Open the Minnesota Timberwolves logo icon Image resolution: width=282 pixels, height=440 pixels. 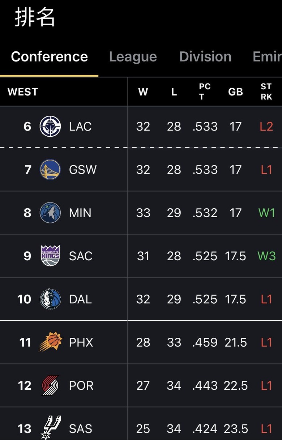point(50,213)
